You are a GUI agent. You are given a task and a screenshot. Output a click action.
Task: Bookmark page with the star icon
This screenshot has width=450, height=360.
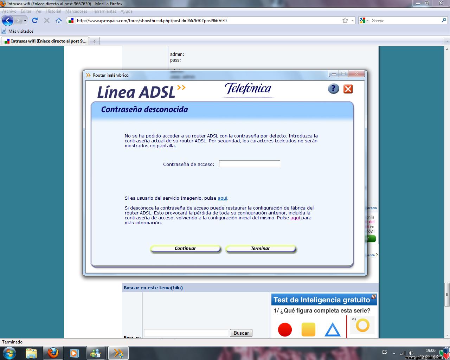[x=345, y=20]
